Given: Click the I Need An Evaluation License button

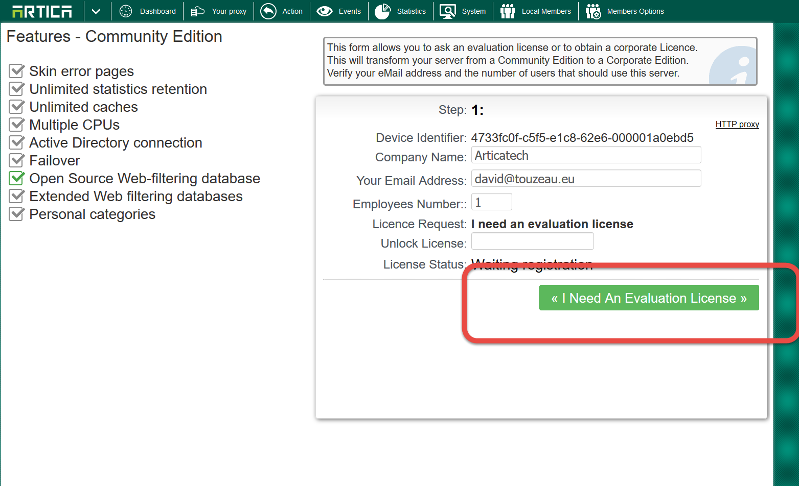Looking at the screenshot, I should 649,298.
